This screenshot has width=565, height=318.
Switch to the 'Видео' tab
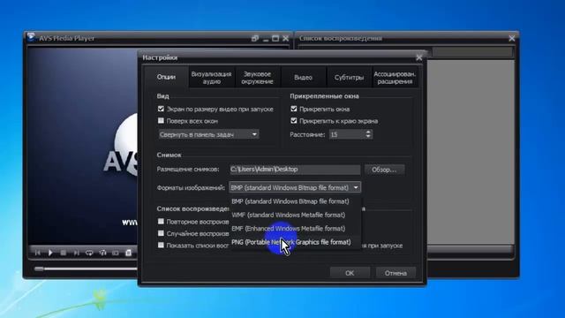point(303,77)
